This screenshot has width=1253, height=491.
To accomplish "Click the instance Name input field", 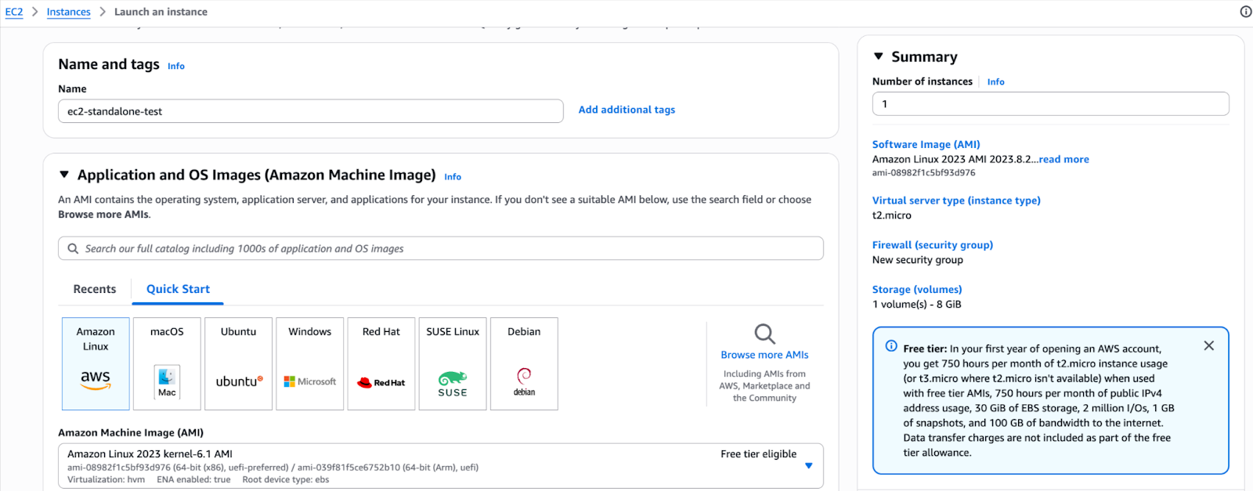I will click(x=311, y=111).
